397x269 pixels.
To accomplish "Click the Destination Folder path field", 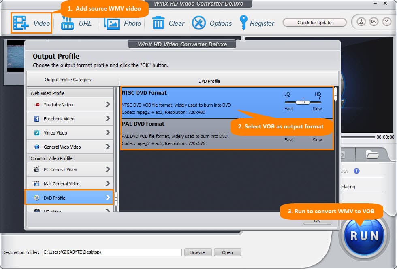I will point(112,252).
